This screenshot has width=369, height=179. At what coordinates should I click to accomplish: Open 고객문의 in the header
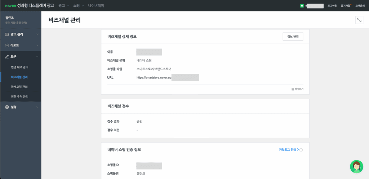(360, 6)
